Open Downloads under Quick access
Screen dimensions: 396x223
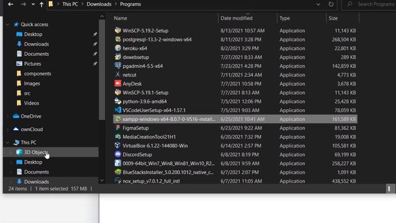pyautogui.click(x=37, y=44)
